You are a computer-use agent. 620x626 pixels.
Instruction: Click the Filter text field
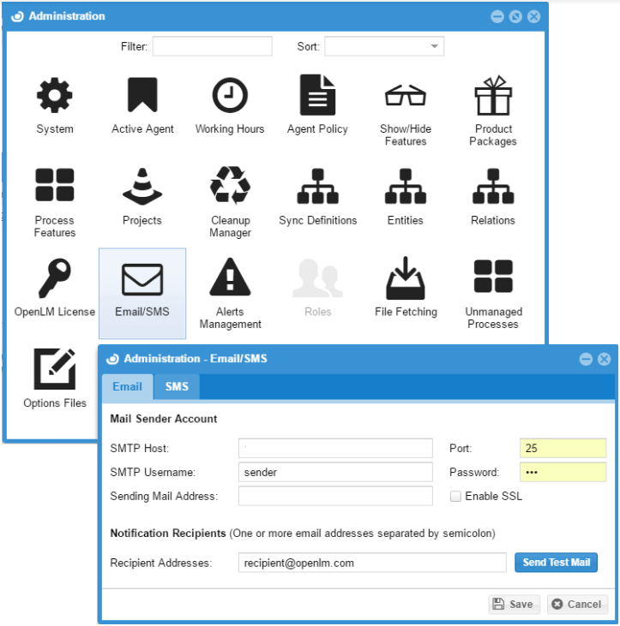click(x=212, y=46)
